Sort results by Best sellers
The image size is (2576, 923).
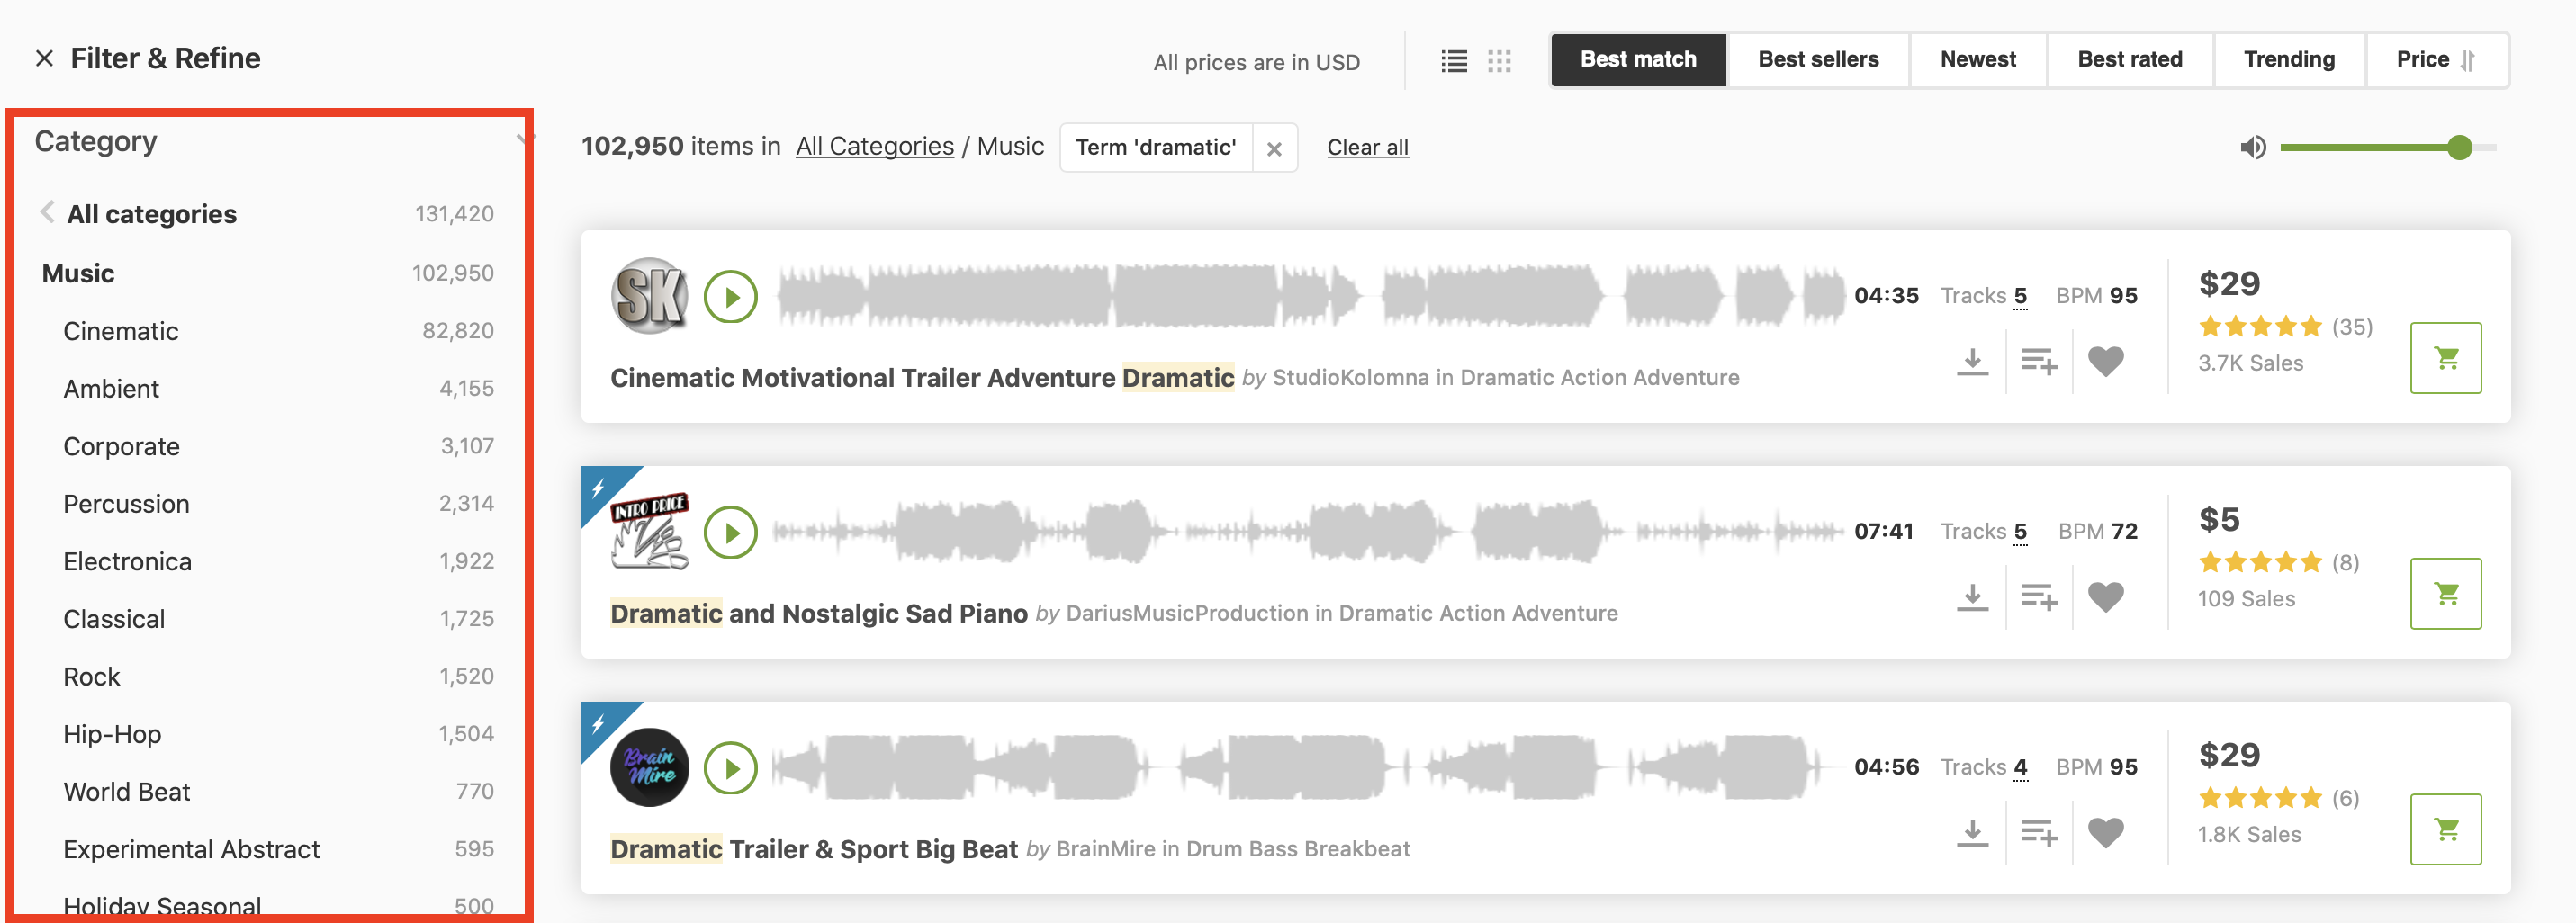pyautogui.click(x=1818, y=60)
